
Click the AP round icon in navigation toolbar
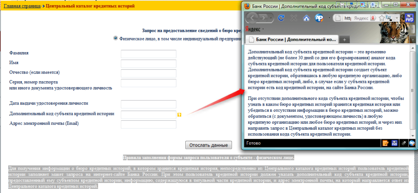[x=319, y=18]
